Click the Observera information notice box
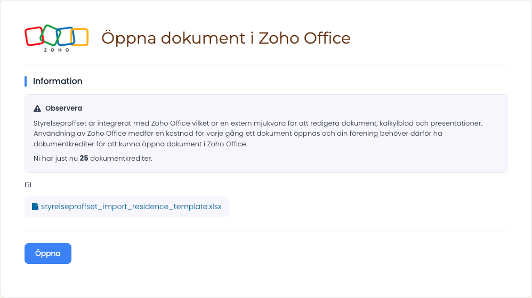Viewport: 532px width, 298px height. coord(265,134)
